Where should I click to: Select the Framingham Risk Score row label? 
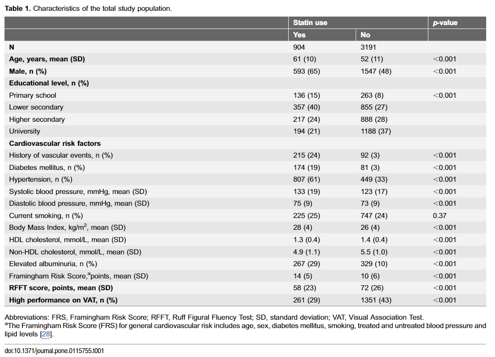(x=79, y=276)
